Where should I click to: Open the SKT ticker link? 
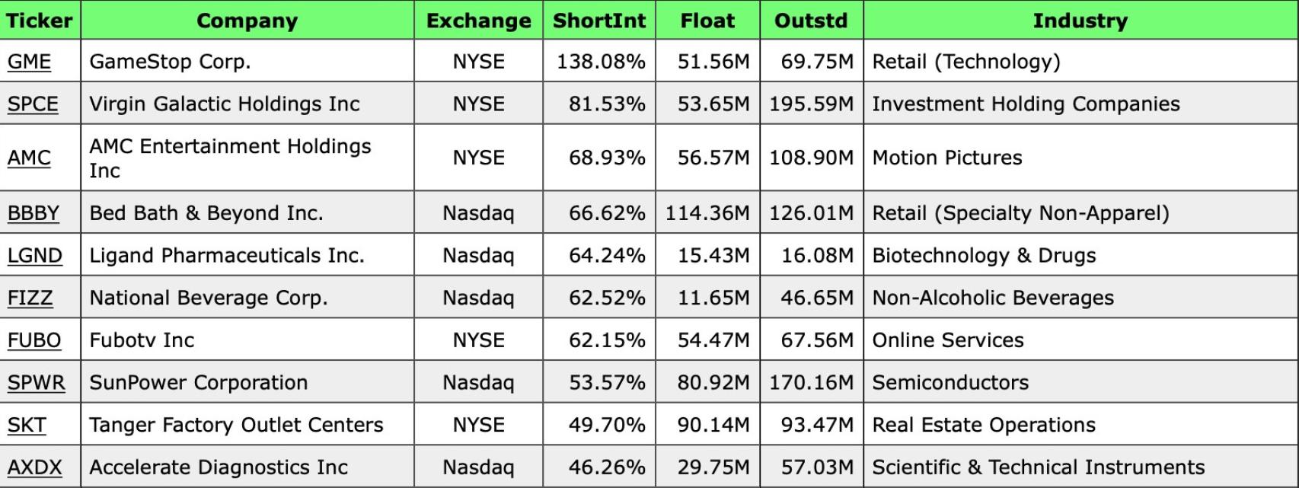(x=27, y=425)
